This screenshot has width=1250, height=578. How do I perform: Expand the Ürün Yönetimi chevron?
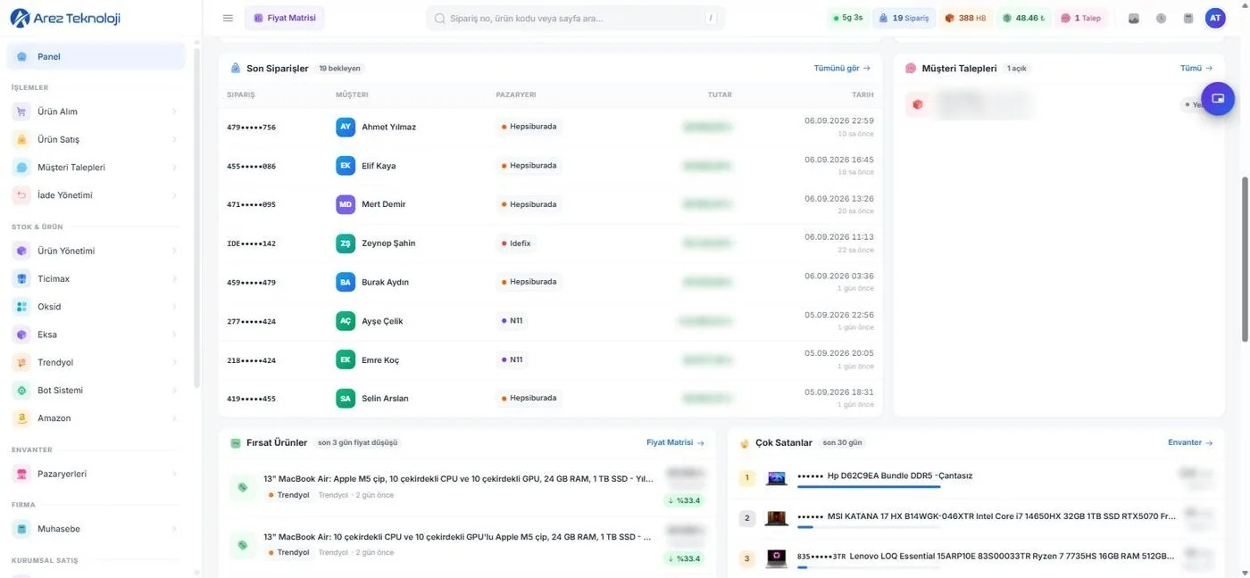pos(174,251)
